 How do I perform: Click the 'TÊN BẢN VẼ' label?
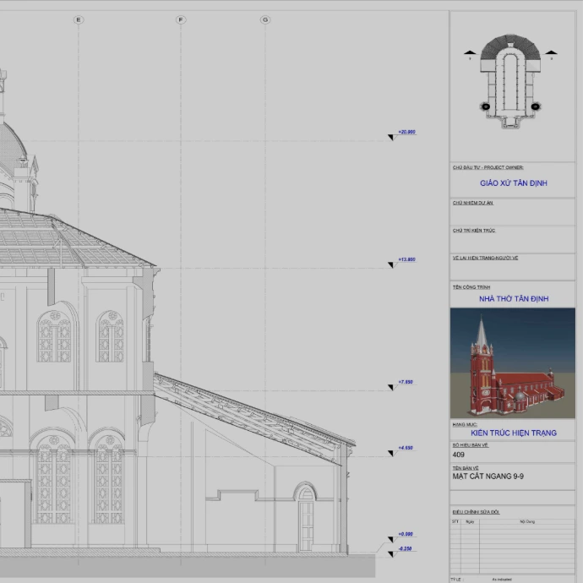[466, 468]
